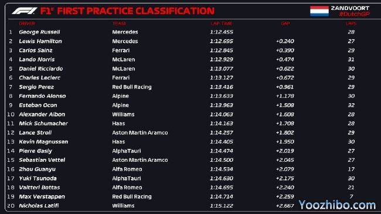Viewport: 381px width, 214px height.
Task: Click Carlos Sainz's Ferrari team label
Action: pos(121,50)
